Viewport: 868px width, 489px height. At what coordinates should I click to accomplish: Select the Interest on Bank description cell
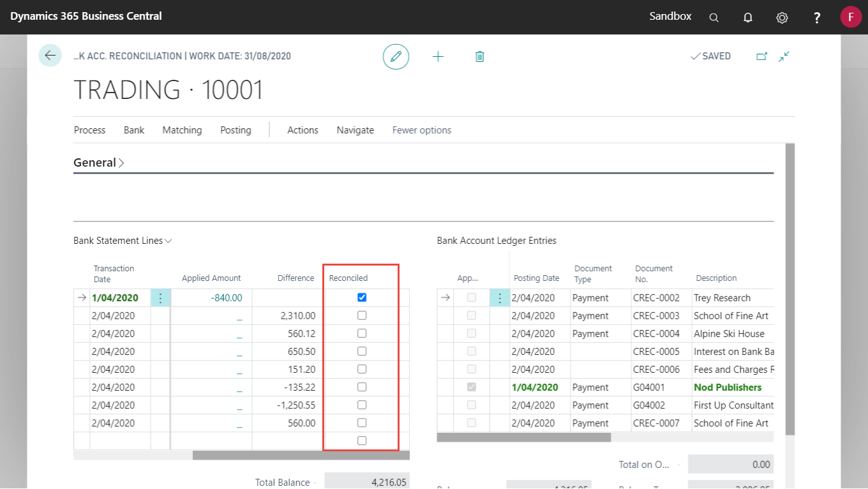(733, 352)
